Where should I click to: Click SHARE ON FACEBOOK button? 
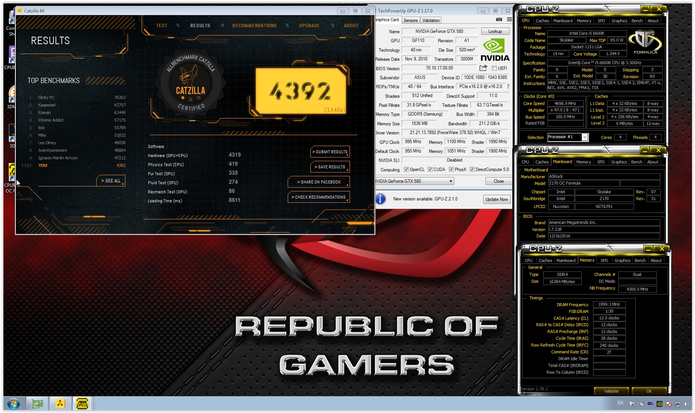click(319, 182)
